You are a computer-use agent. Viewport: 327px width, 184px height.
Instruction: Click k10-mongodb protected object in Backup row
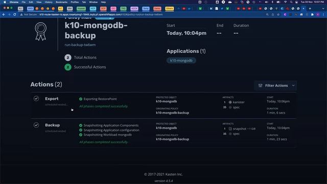(167, 128)
